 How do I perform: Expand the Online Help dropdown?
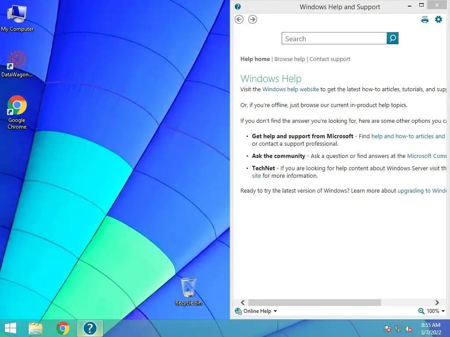(275, 311)
